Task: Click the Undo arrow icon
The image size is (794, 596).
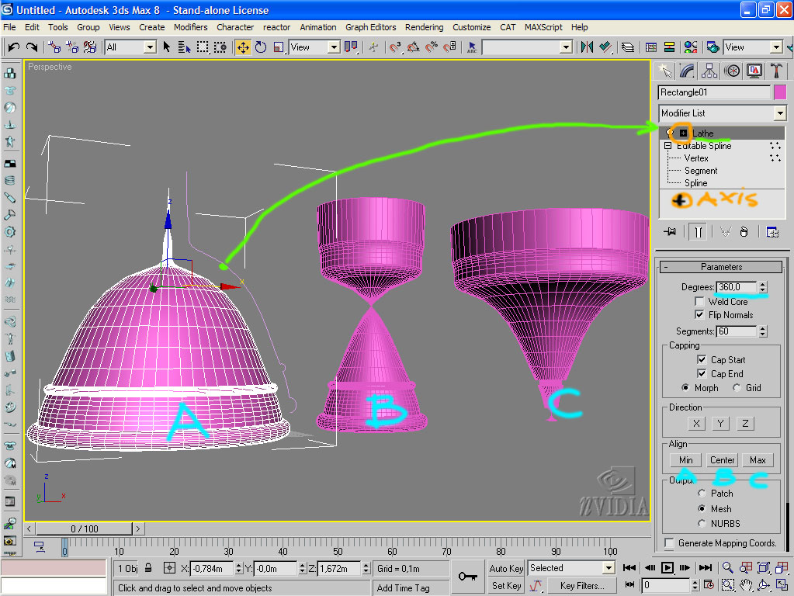Action: [x=14, y=47]
